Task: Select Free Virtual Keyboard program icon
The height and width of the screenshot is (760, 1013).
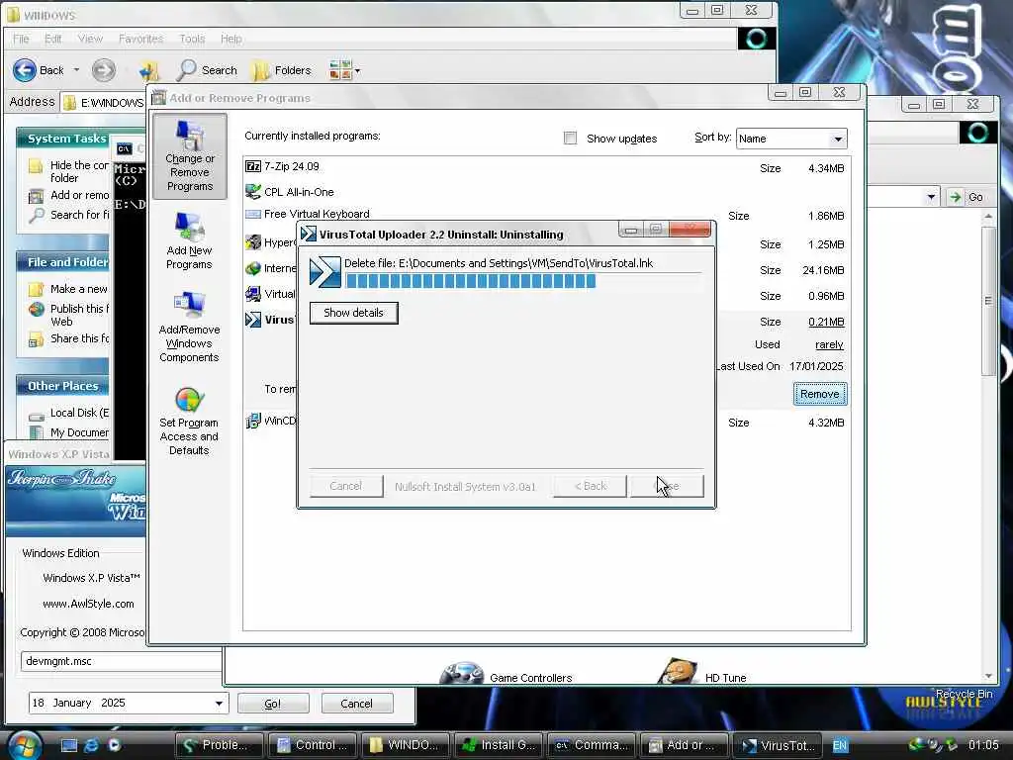Action: click(x=252, y=214)
